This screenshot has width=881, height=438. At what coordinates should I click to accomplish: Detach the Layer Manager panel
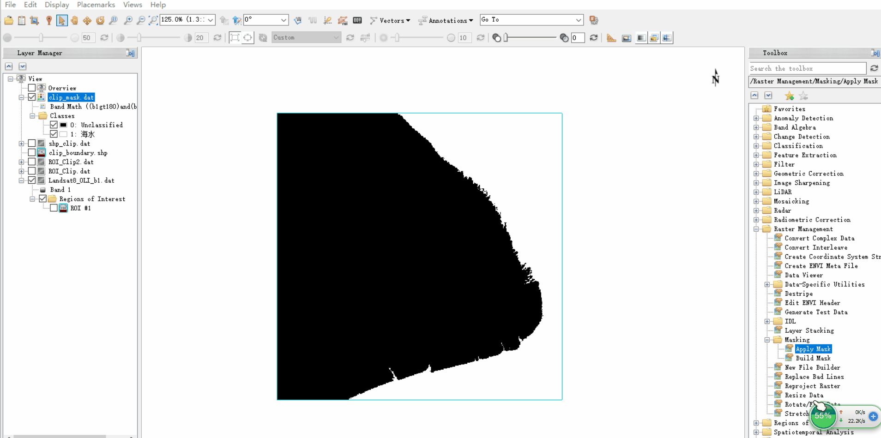click(131, 53)
